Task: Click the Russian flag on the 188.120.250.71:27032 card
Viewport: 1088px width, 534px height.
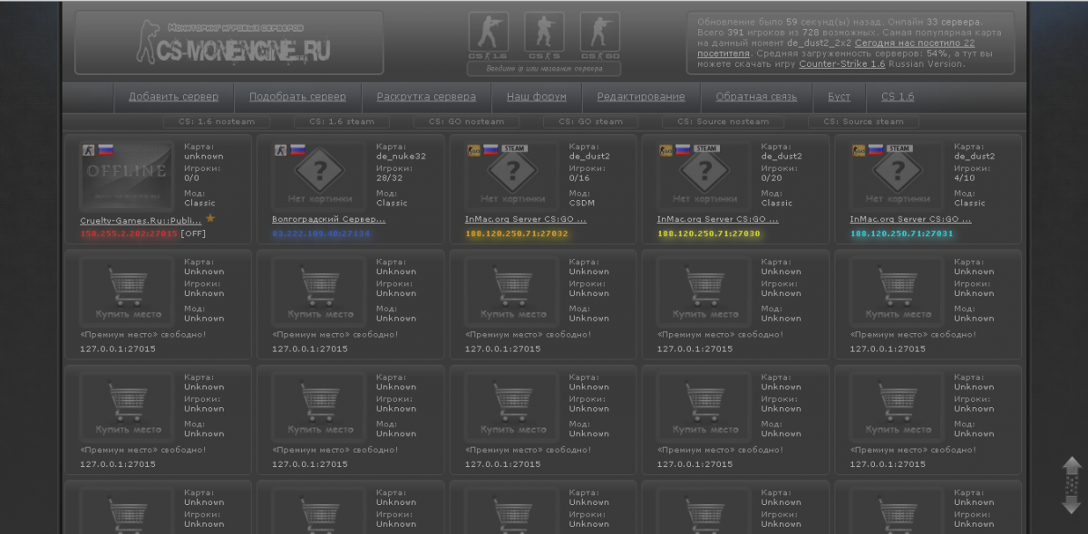Action: tap(491, 149)
